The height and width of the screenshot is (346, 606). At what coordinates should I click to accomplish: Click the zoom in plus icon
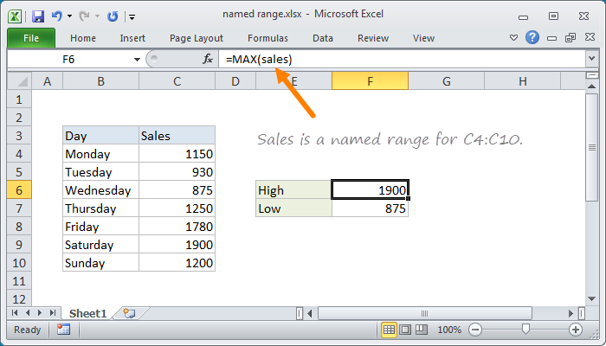point(575,330)
